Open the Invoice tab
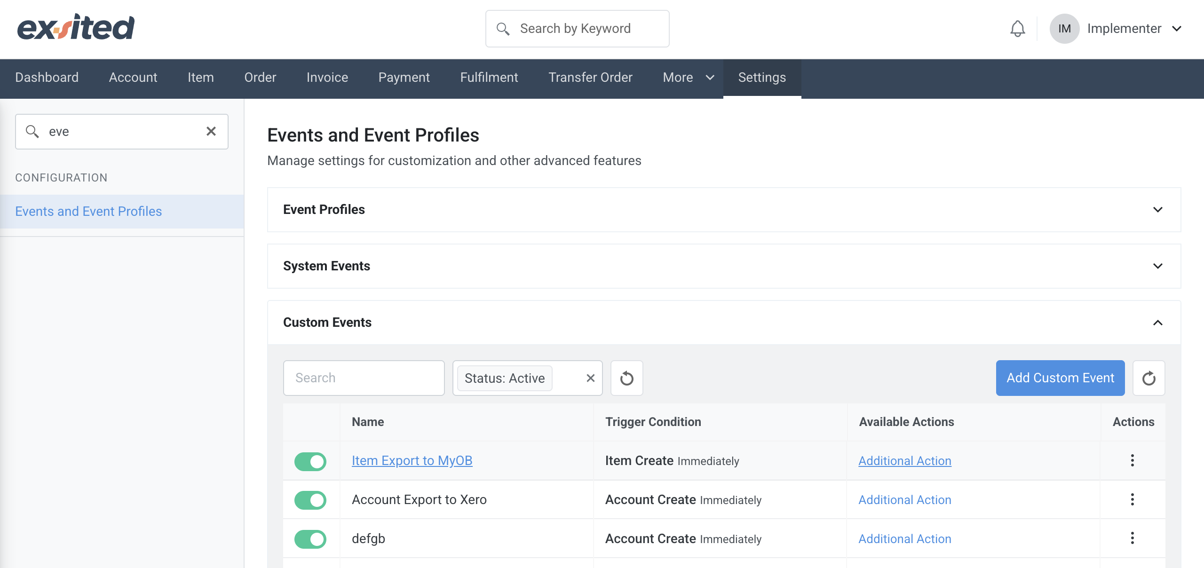 click(327, 78)
